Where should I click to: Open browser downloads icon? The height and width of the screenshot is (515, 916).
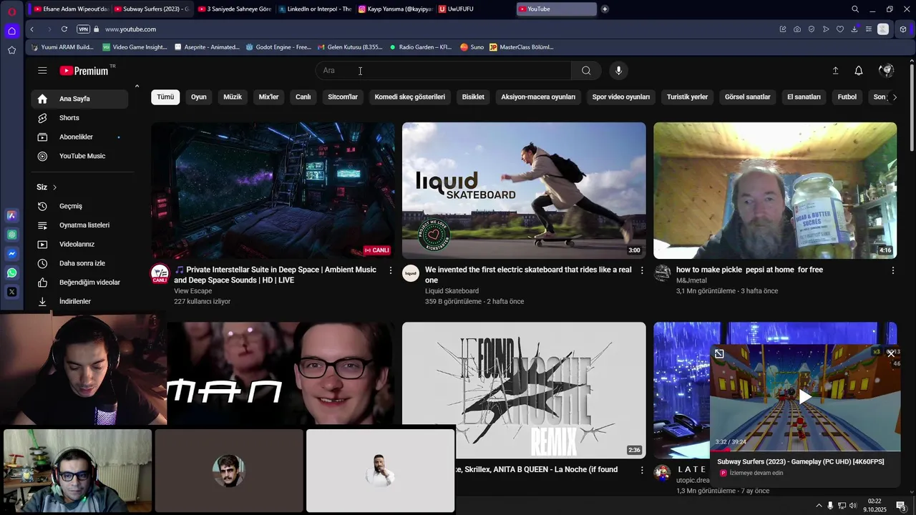point(854,29)
